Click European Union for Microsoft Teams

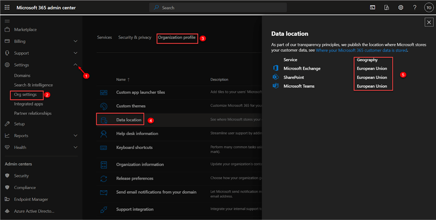coord(372,86)
